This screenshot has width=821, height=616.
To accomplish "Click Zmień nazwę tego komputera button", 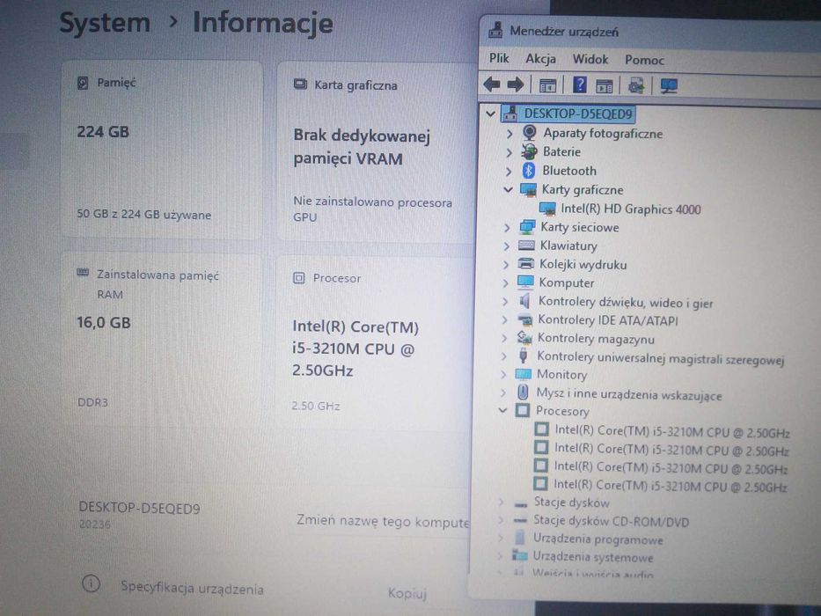I will pos(382,521).
